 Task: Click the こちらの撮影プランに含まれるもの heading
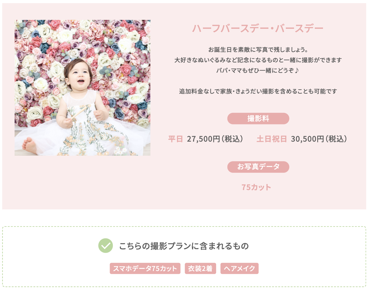click(x=184, y=246)
